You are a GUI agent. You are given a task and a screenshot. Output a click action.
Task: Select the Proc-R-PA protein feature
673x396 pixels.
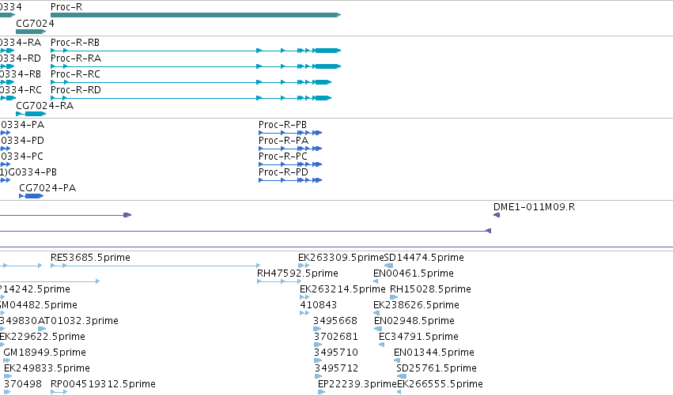pos(290,149)
